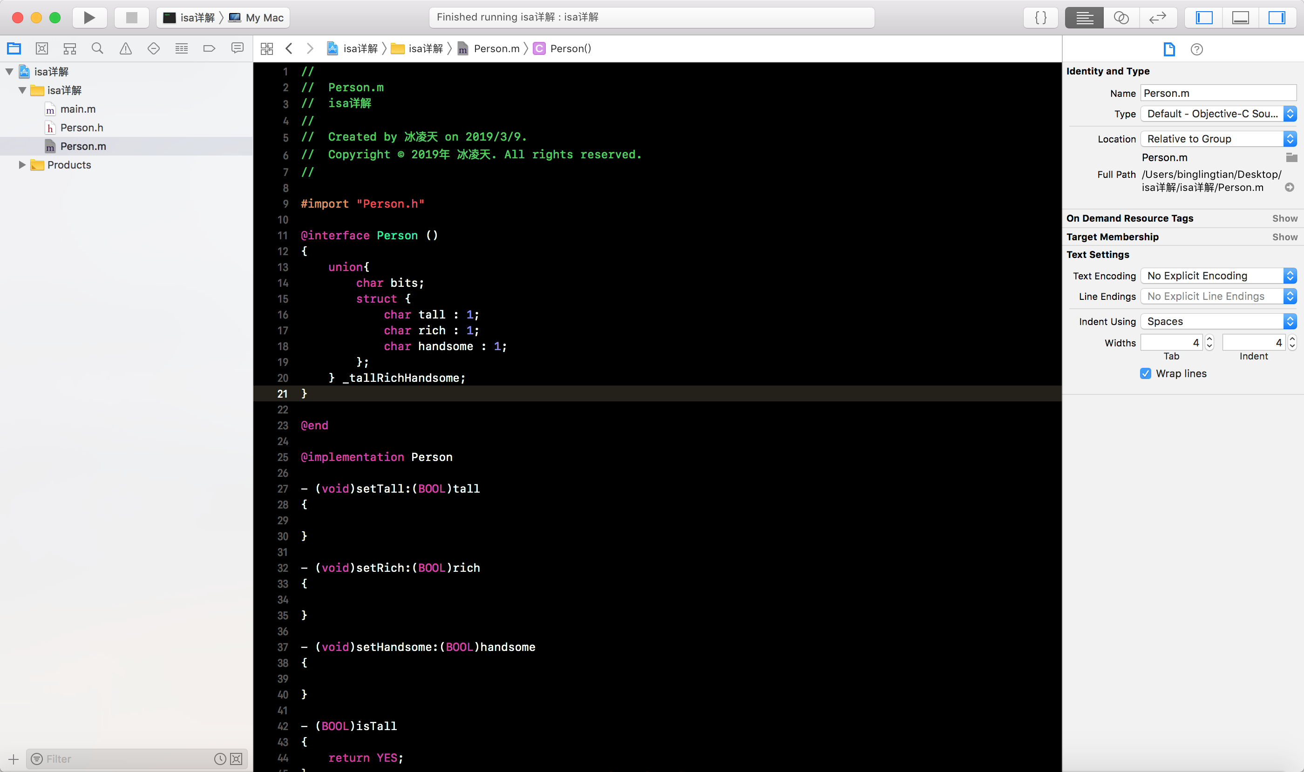Open the Indent Using dropdown

coord(1218,321)
